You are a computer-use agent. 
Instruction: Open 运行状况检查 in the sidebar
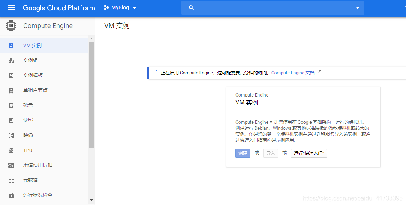tap(44, 195)
